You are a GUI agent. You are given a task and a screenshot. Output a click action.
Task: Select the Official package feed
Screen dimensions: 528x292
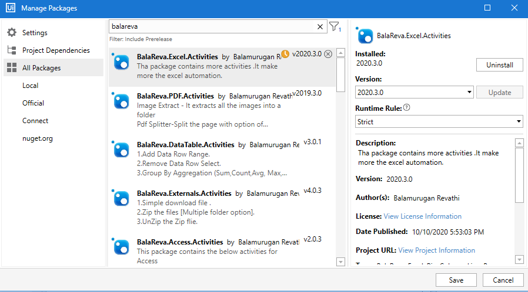[33, 103]
